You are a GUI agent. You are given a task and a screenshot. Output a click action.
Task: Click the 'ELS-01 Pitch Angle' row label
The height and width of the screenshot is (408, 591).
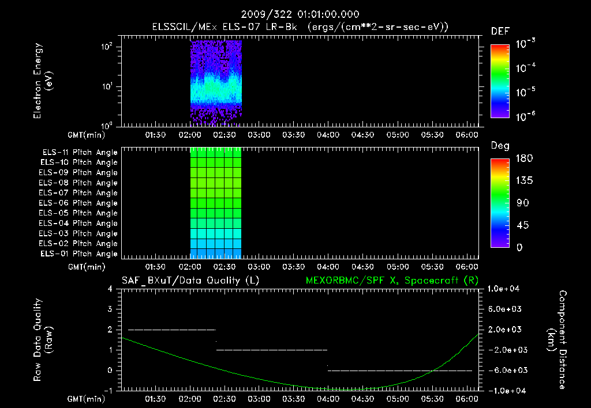pos(79,254)
